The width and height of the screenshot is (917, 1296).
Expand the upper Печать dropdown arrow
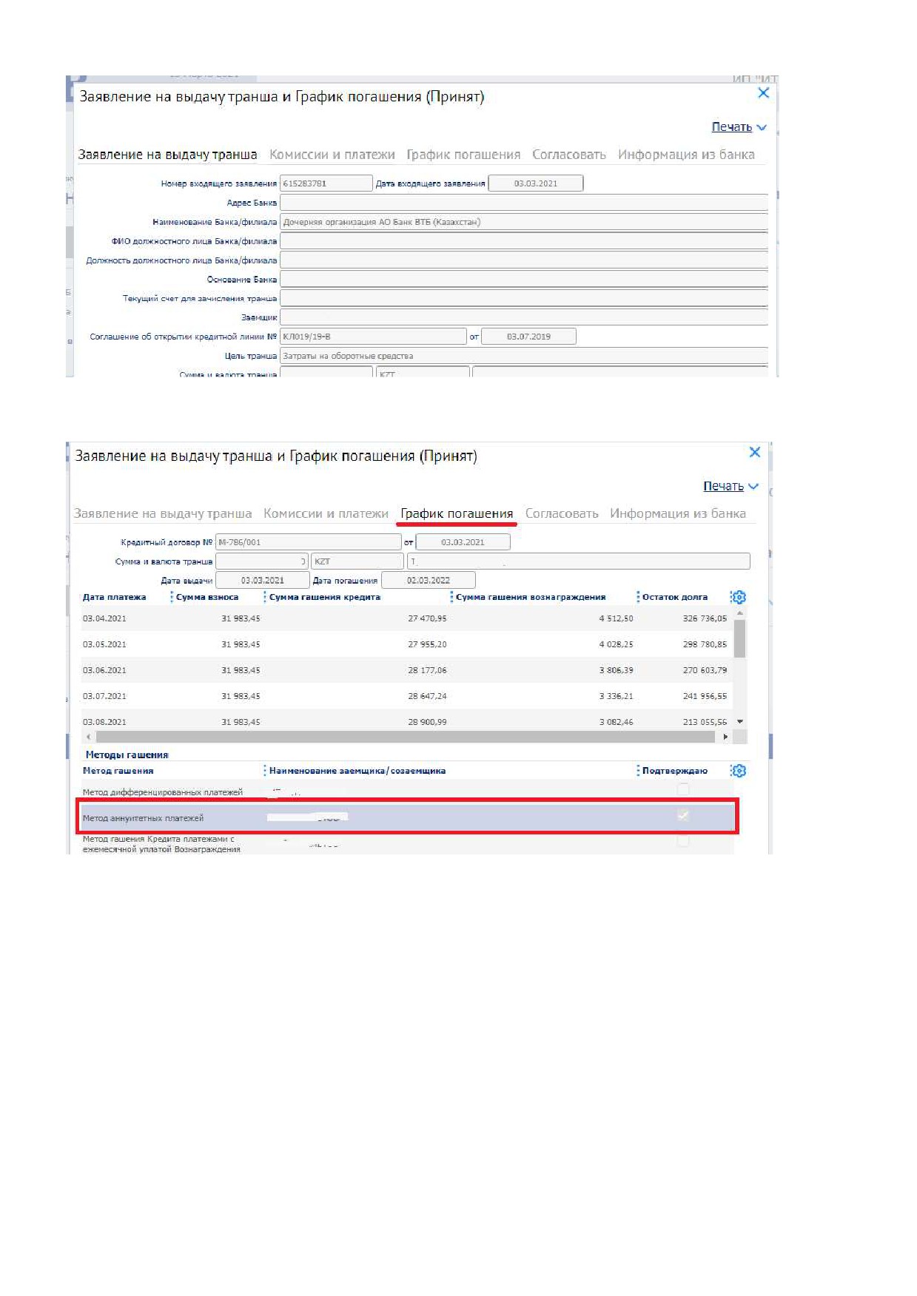762,127
